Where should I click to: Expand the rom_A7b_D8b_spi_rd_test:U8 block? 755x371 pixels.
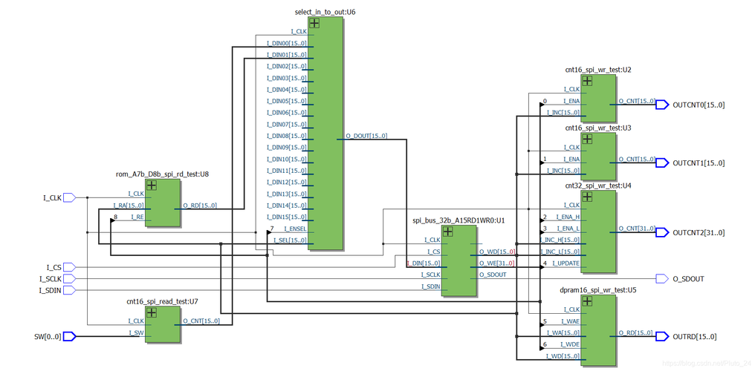(x=152, y=186)
